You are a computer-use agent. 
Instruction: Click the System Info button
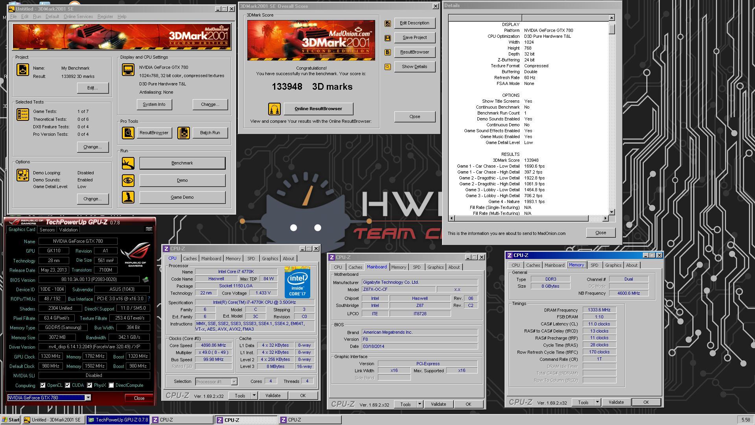coord(154,104)
